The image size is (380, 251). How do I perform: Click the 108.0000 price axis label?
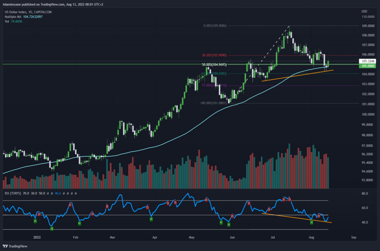click(367, 35)
